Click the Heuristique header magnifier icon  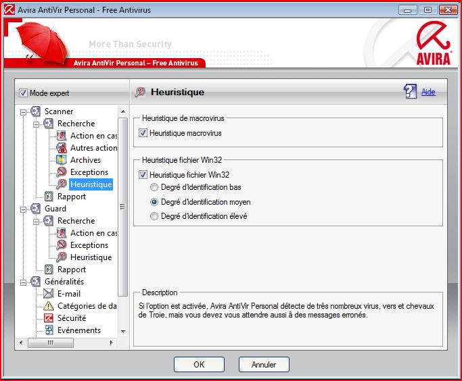140,92
